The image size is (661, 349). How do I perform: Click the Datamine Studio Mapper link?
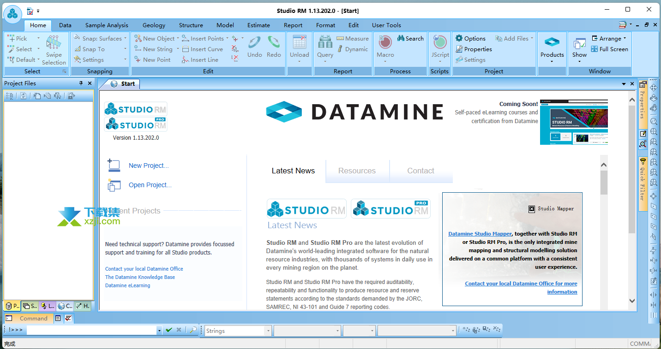(x=480, y=234)
